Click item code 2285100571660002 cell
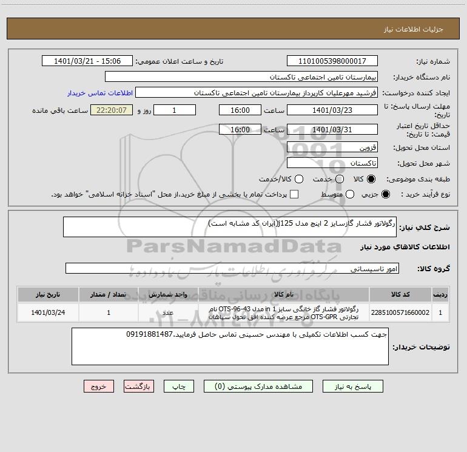Viewport: 467px width, 452px height. tap(400, 312)
